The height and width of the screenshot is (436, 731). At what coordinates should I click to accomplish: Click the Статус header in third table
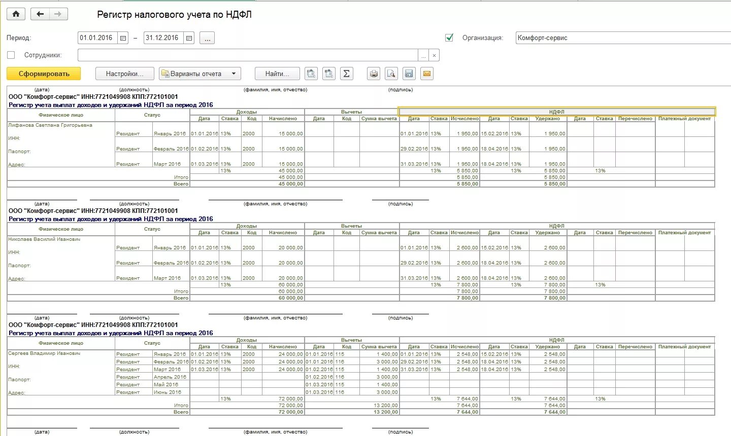(x=152, y=343)
